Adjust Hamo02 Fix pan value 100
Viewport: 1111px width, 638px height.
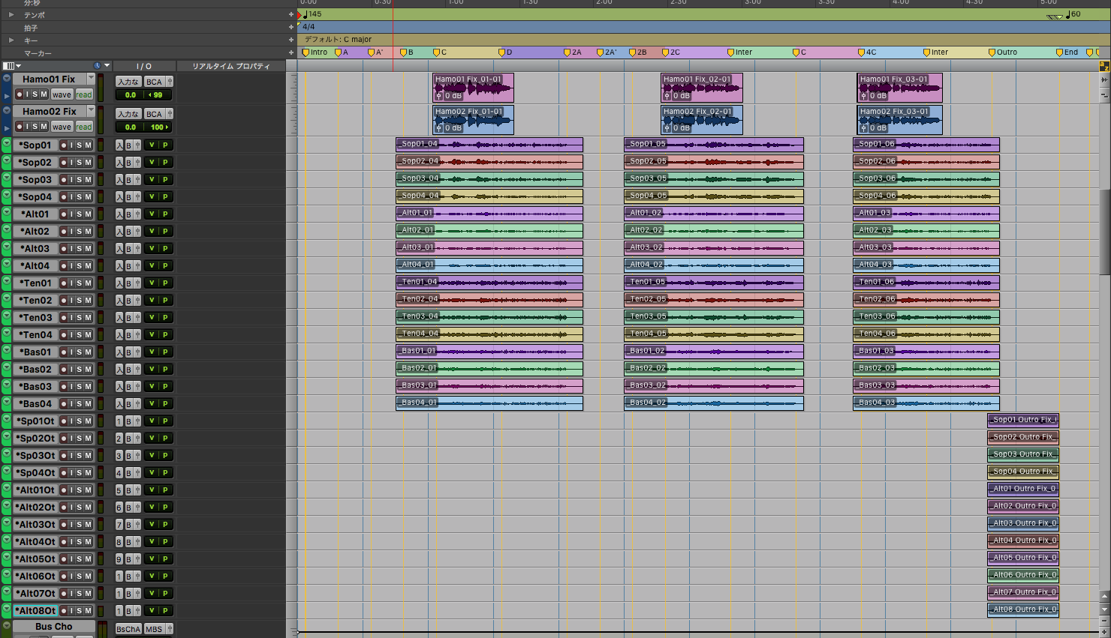(x=158, y=127)
